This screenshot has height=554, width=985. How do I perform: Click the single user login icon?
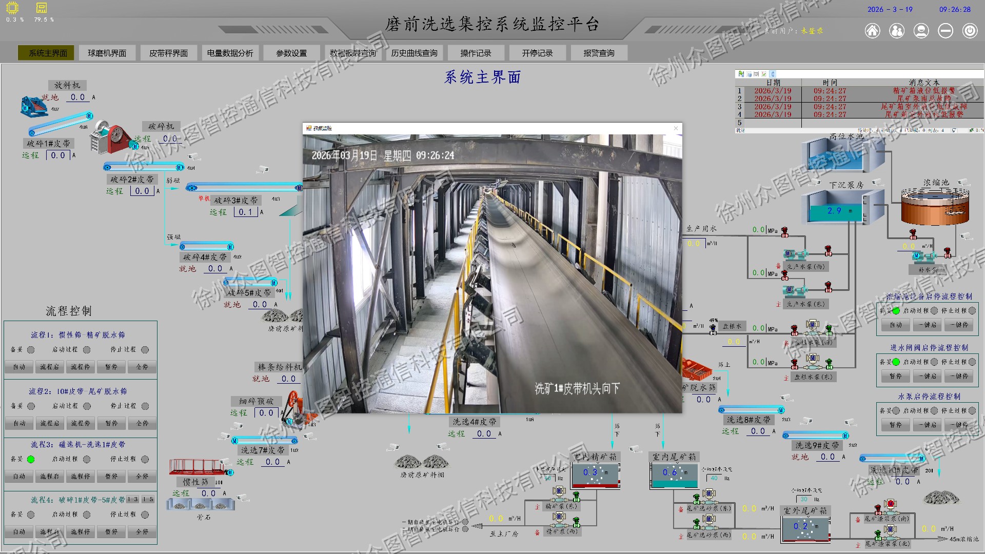(x=921, y=31)
